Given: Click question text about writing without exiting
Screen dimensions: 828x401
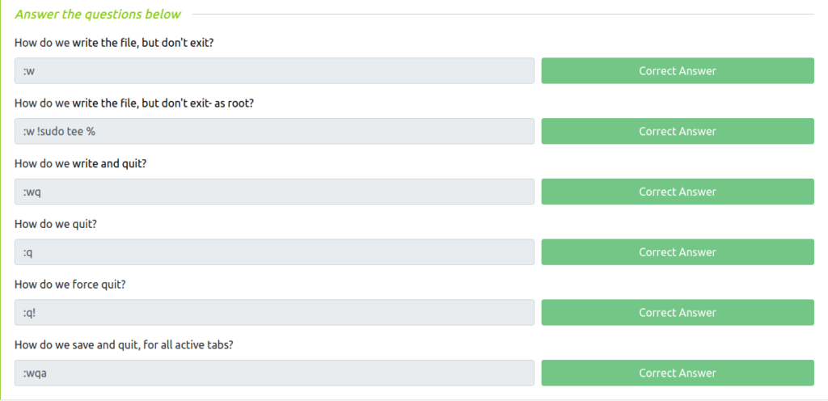Looking at the screenshot, I should 114,43.
